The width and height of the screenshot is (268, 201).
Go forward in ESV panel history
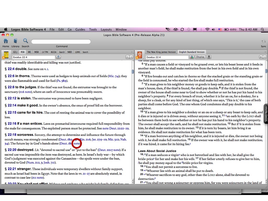coord(265,57)
